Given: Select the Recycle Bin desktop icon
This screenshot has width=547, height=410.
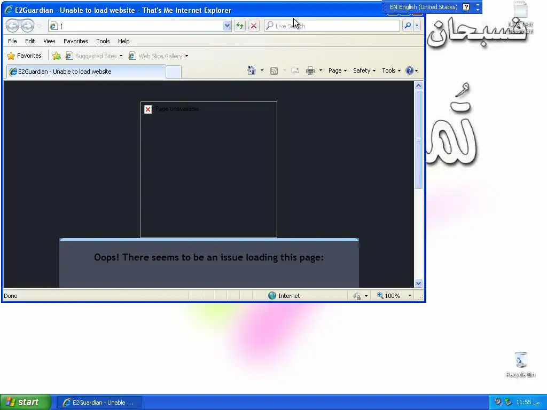Looking at the screenshot, I should (x=520, y=365).
